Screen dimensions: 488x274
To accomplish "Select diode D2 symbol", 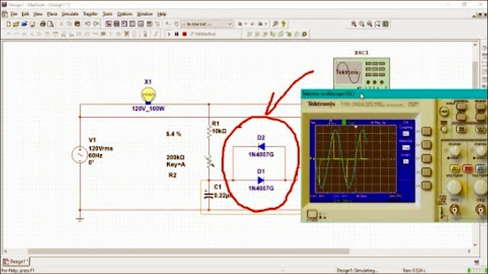I will [261, 147].
